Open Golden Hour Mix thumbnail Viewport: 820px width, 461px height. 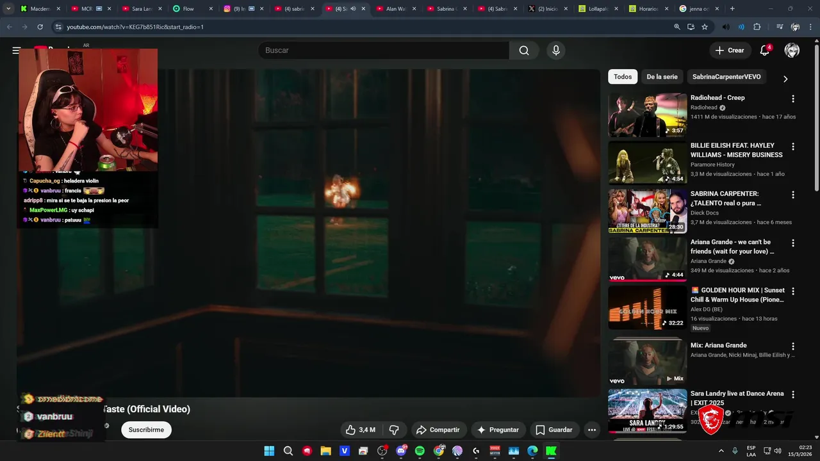(647, 308)
